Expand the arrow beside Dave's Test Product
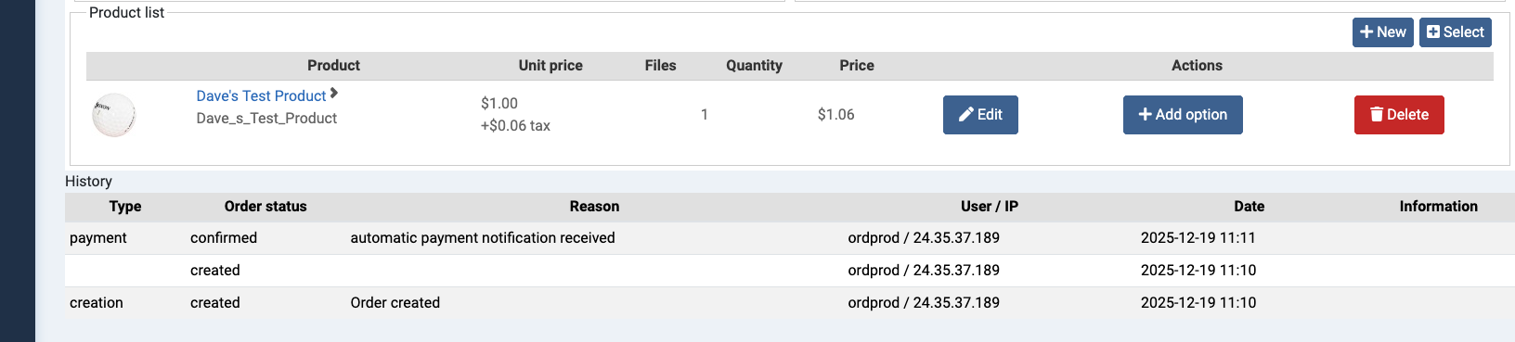 point(334,93)
